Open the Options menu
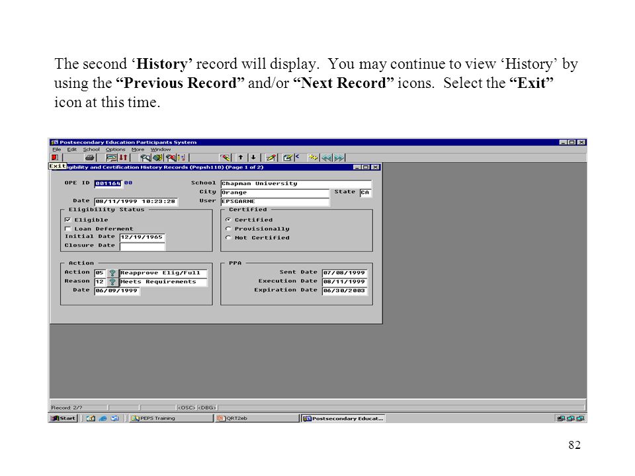This screenshot has width=635, height=476. 115,149
